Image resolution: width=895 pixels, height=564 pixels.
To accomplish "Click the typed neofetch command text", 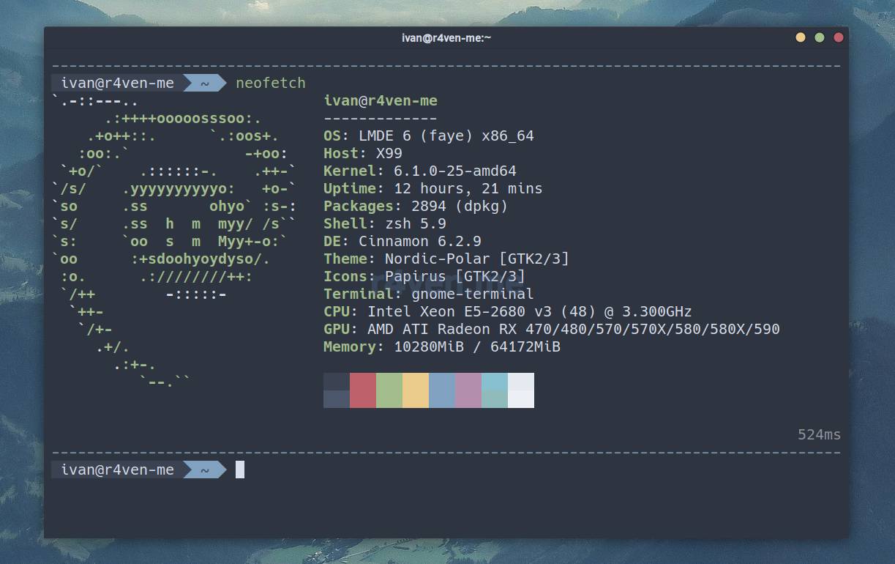I will point(271,83).
